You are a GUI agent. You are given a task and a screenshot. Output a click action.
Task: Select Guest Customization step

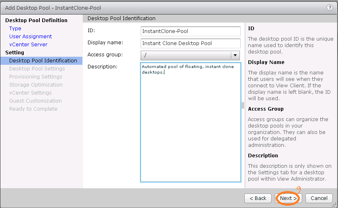click(35, 101)
